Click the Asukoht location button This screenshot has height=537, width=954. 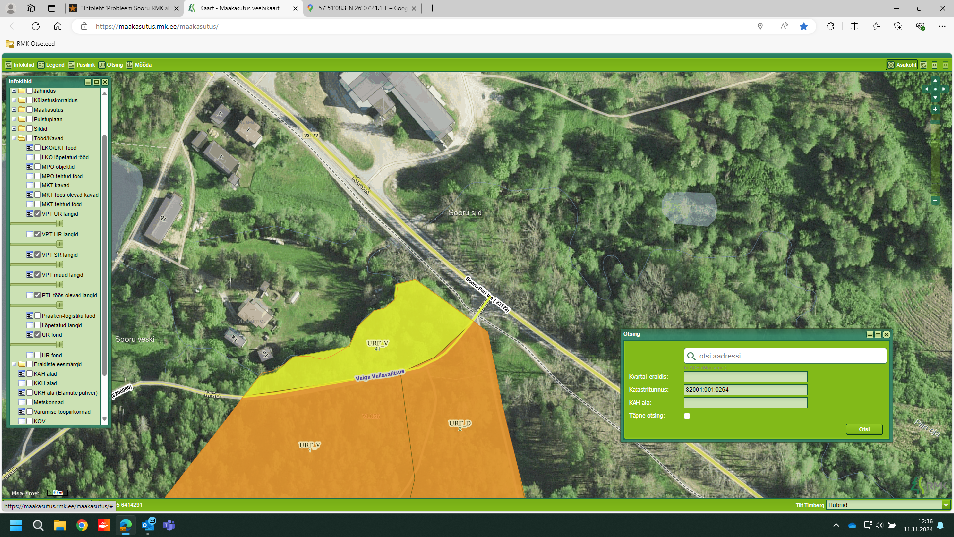[902, 65]
